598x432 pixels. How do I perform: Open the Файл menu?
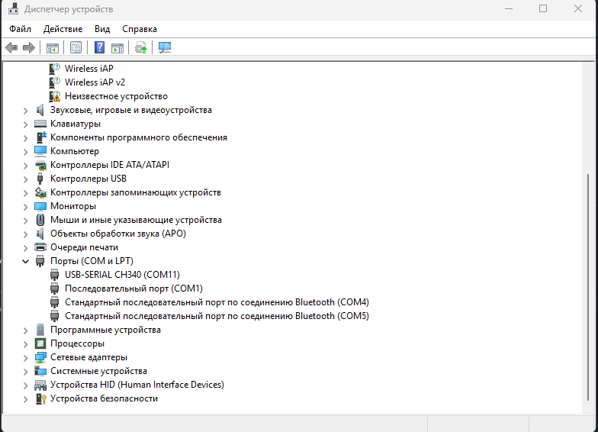click(20, 29)
